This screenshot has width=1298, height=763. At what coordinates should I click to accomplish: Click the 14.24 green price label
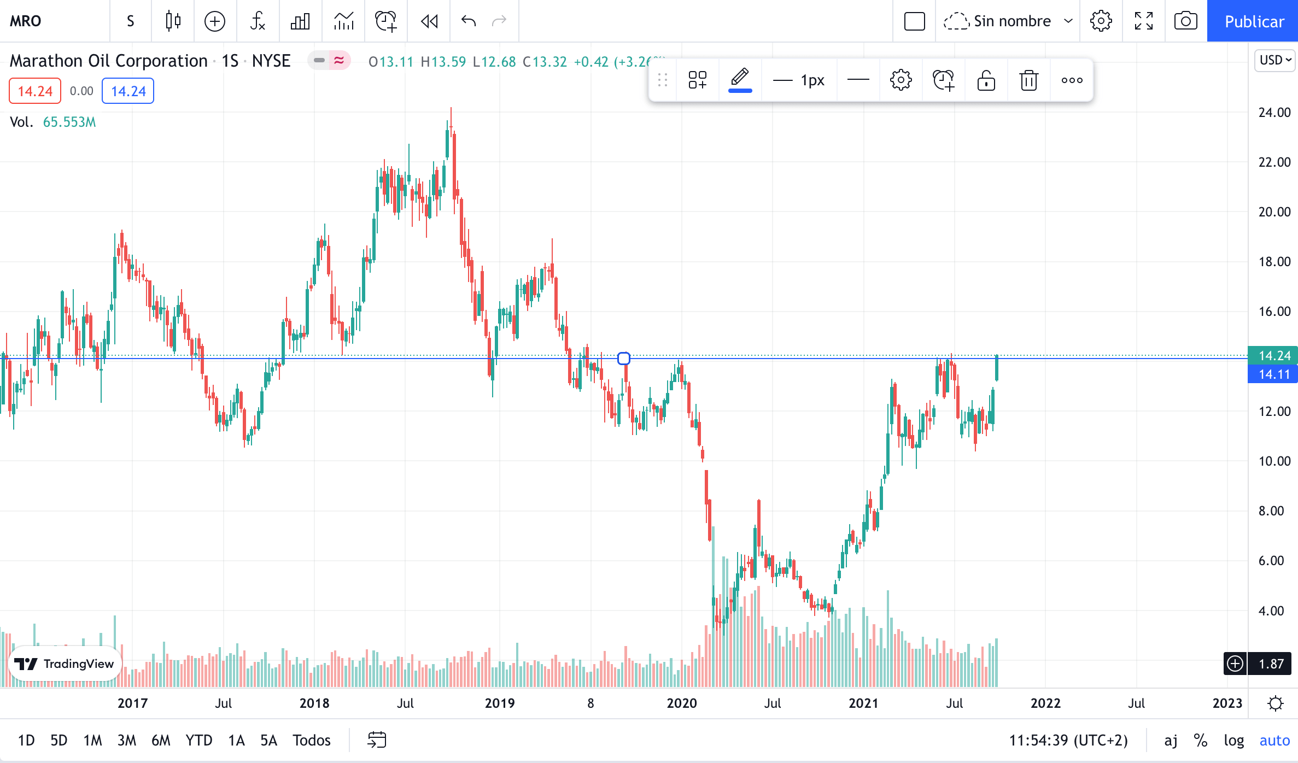1273,356
